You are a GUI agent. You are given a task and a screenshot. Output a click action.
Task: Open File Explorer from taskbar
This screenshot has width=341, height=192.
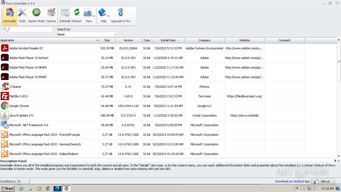tap(30, 189)
